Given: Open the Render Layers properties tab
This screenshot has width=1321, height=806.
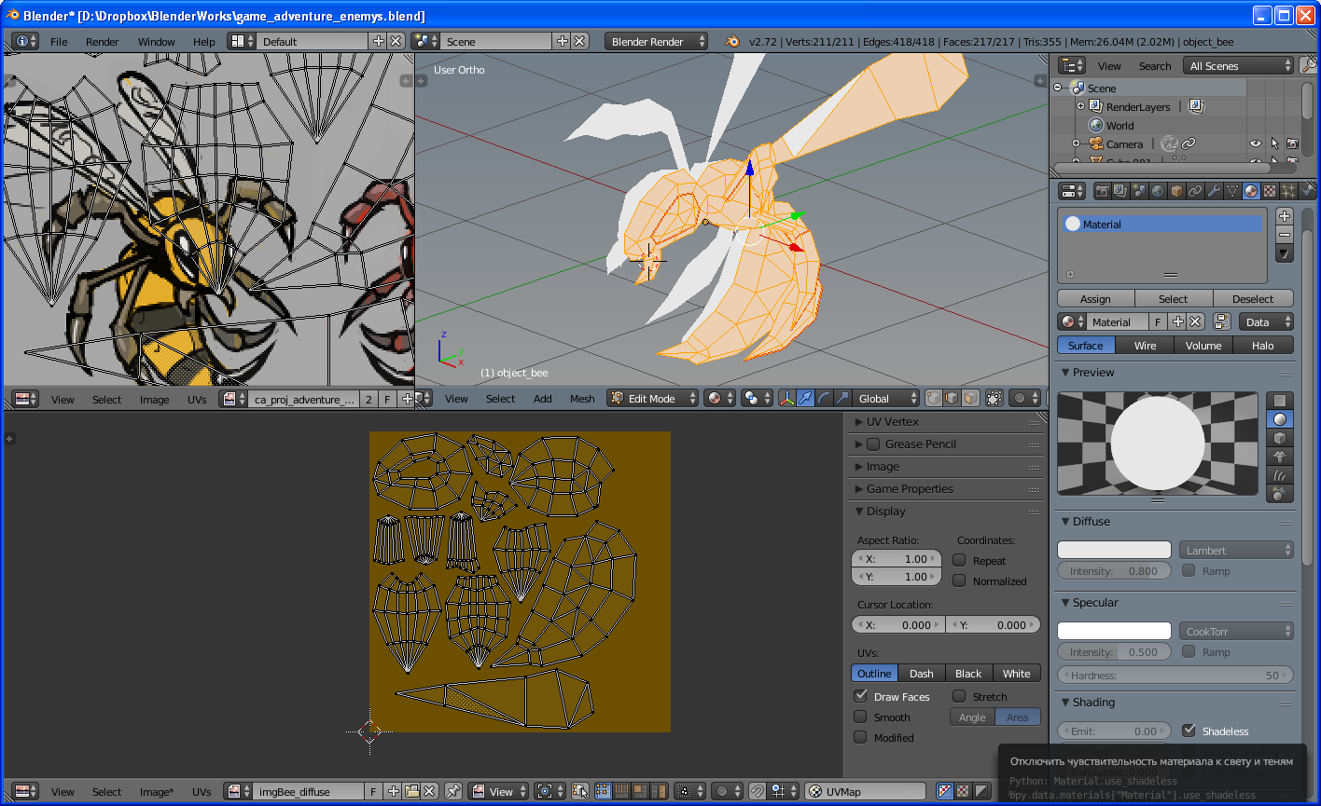Looking at the screenshot, I should click(x=1120, y=191).
